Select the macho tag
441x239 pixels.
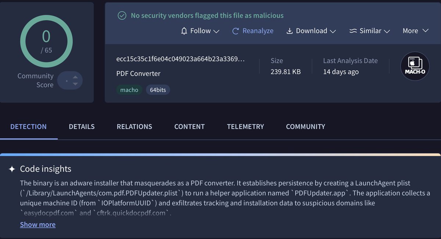(x=129, y=90)
